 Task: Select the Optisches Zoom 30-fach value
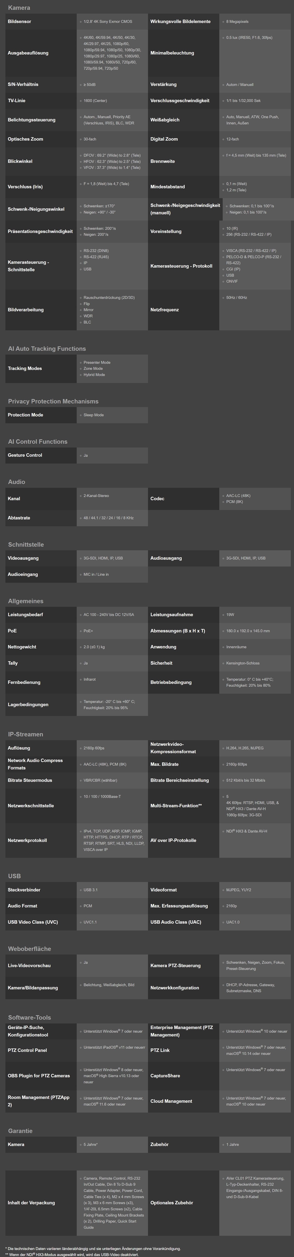click(90, 139)
